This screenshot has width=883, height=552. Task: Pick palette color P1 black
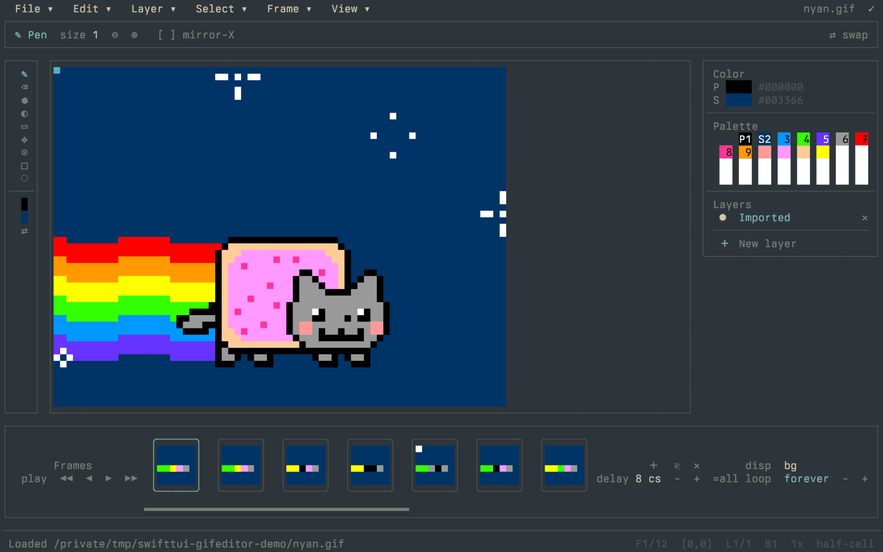coord(745,139)
